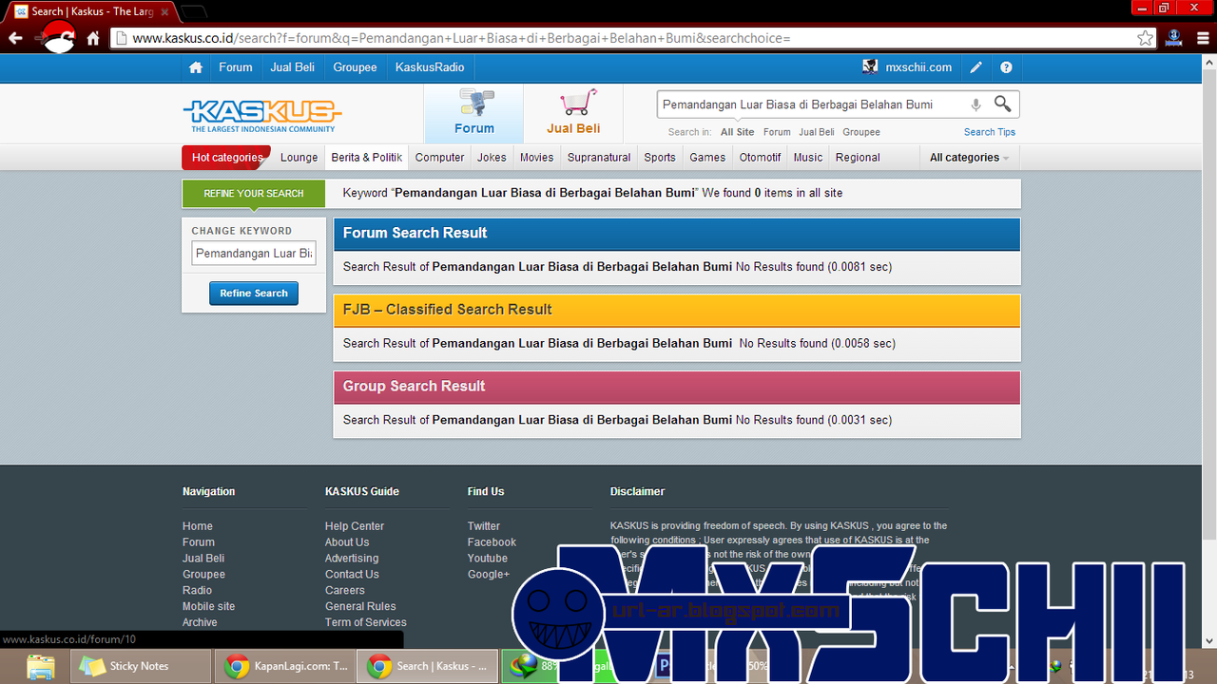
Task: Open the Lounge category
Action: pos(299,158)
